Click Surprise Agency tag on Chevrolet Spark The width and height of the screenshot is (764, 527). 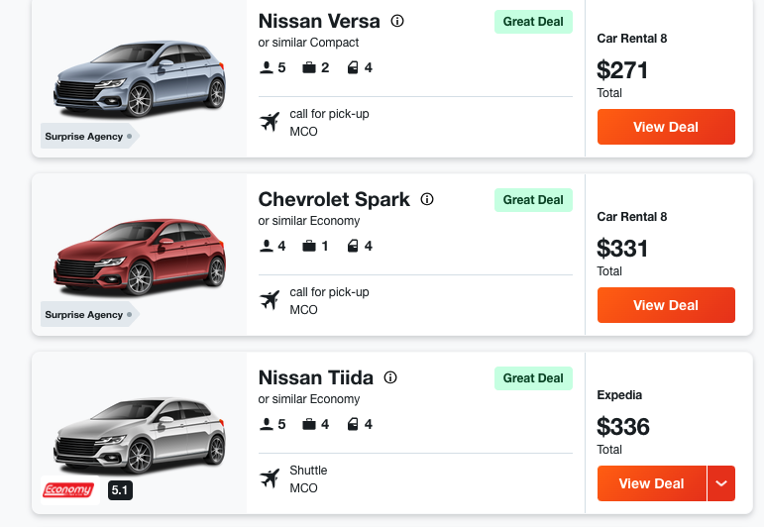(x=88, y=315)
